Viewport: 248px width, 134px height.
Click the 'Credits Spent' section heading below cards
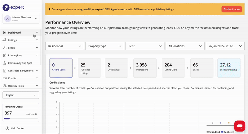point(57,83)
